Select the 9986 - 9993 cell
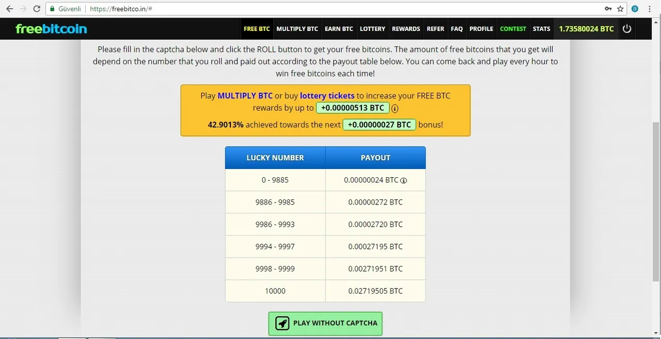This screenshot has width=661, height=339. click(275, 225)
